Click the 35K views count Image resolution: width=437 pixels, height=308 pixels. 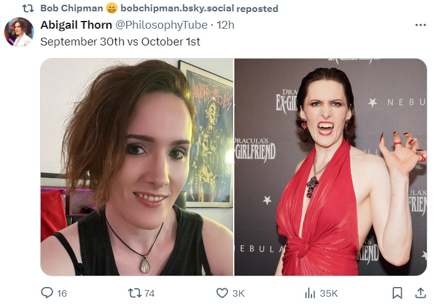pos(329,293)
